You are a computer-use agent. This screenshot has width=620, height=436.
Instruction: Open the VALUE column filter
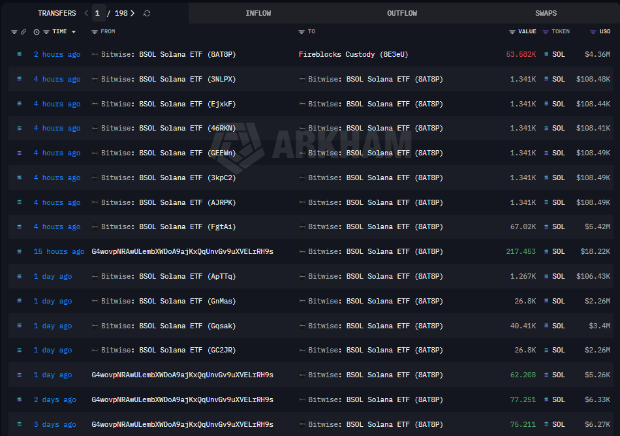click(512, 31)
